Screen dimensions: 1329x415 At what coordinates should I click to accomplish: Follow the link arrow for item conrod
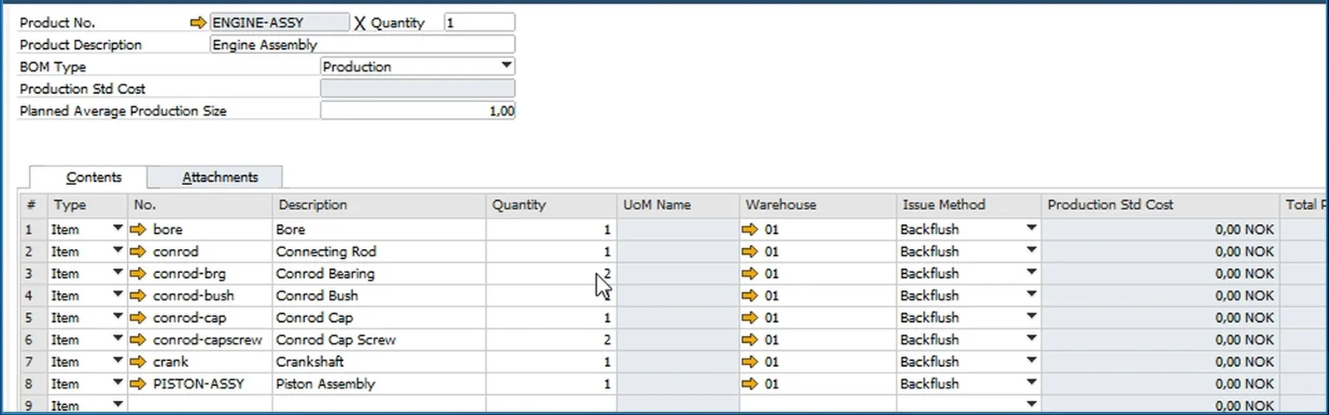138,251
